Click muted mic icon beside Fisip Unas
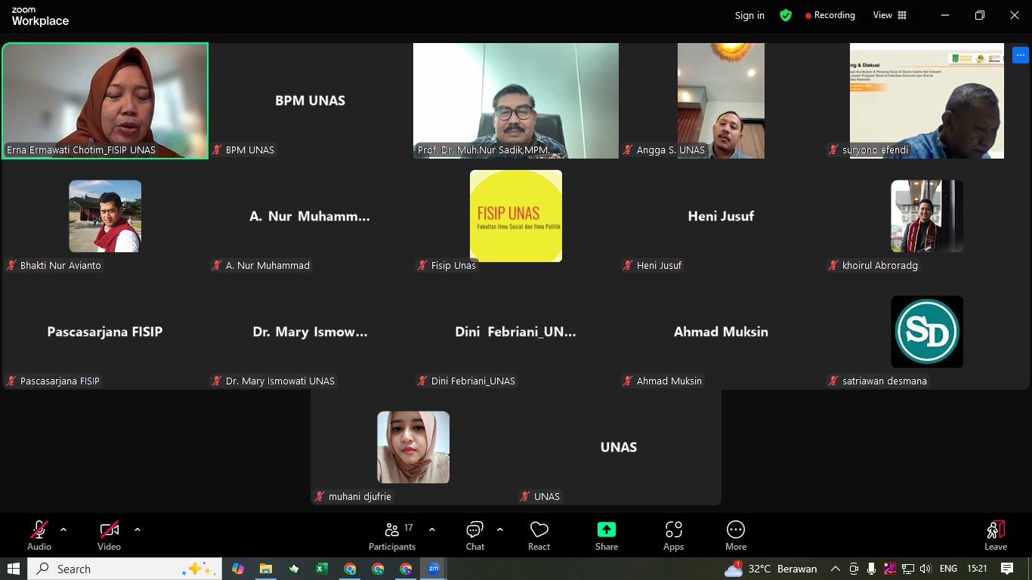This screenshot has width=1032, height=580. [422, 265]
